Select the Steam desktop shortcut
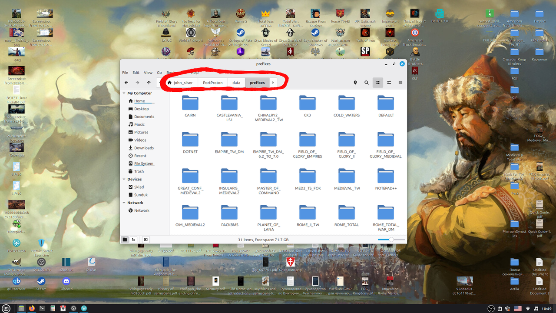 41,284
